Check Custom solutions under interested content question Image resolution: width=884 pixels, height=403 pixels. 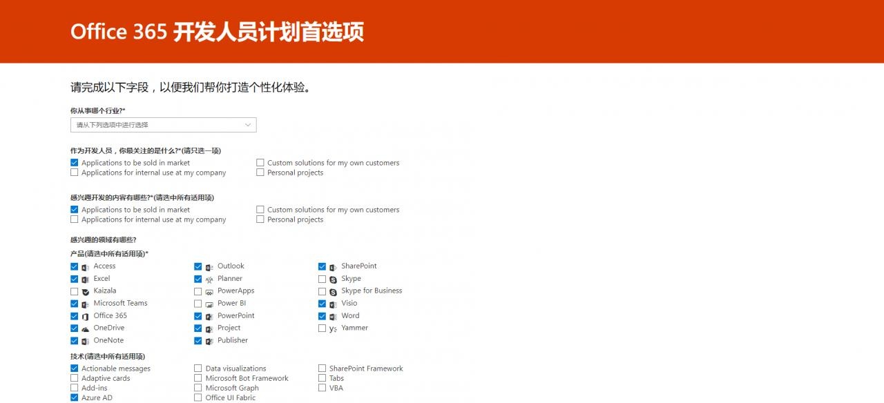(260, 210)
